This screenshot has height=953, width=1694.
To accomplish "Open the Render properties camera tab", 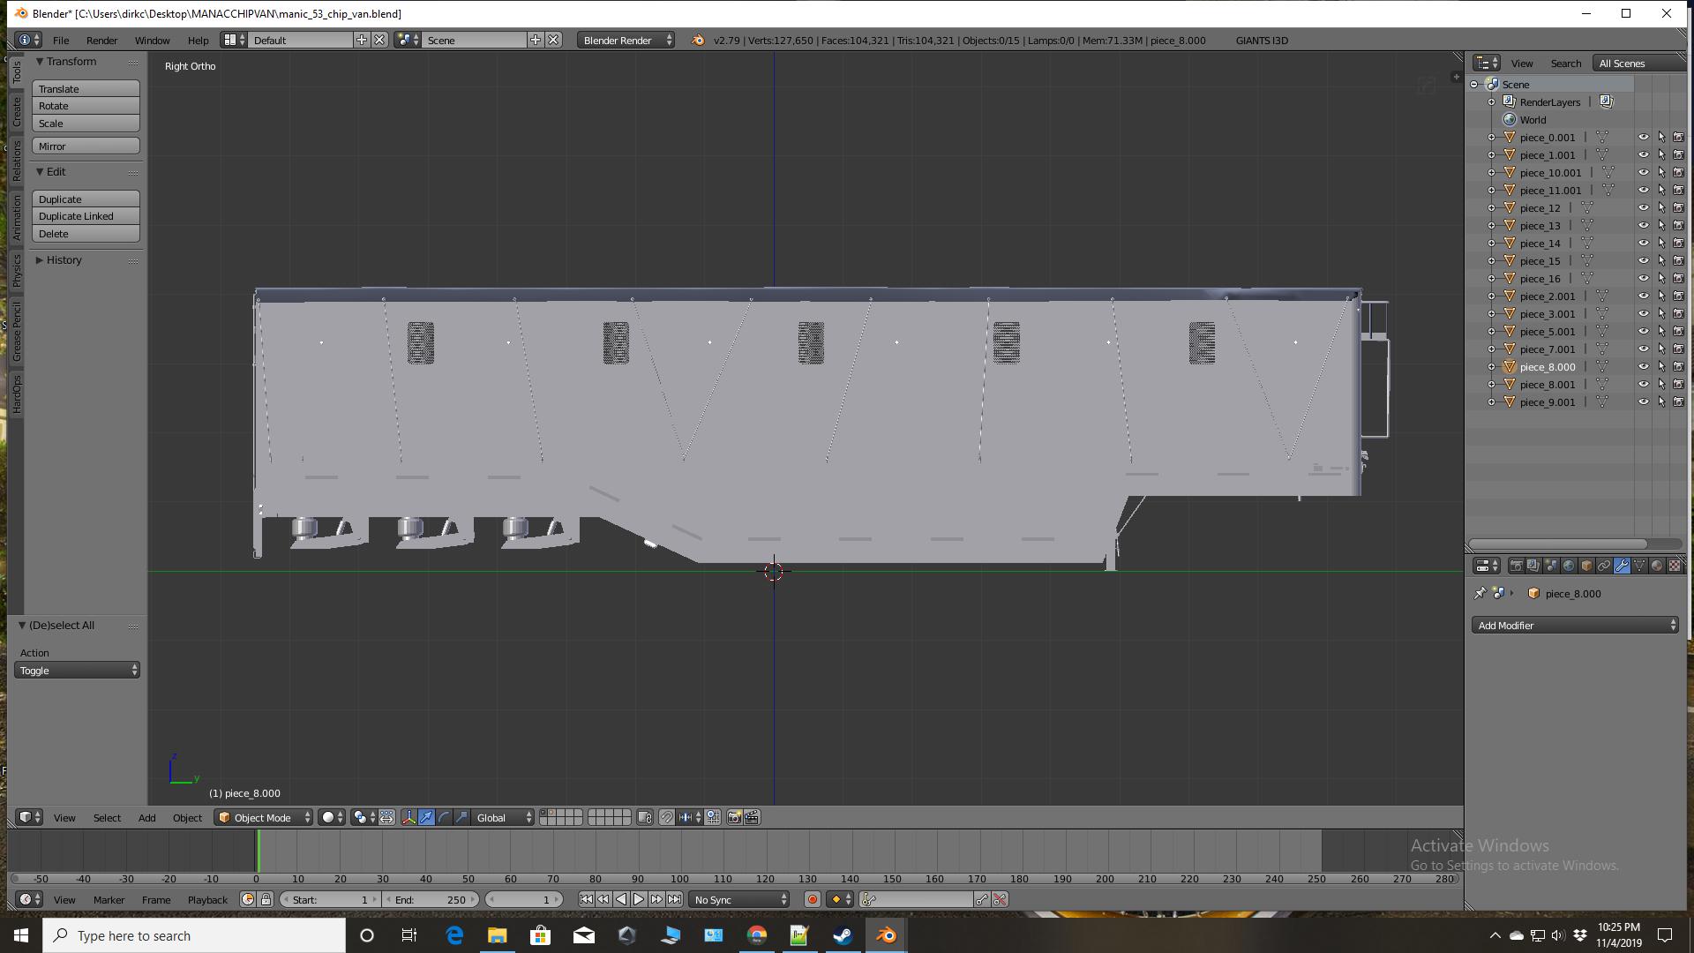I will point(1517,566).
